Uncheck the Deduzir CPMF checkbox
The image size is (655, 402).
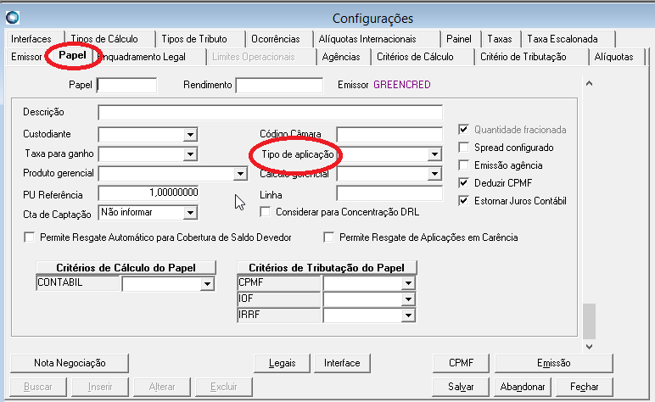click(x=464, y=183)
